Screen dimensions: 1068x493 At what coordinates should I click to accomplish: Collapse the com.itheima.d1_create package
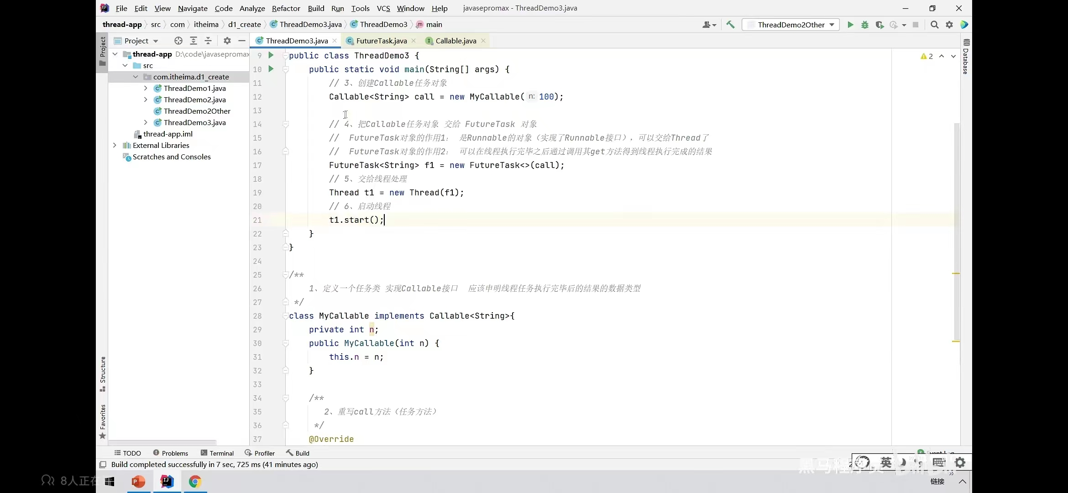[136, 77]
